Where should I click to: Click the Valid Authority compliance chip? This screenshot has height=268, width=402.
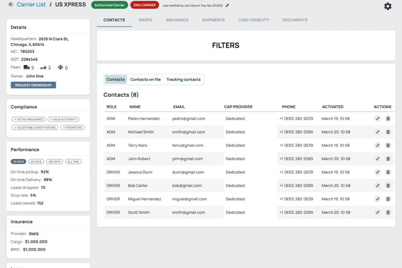click(x=63, y=119)
